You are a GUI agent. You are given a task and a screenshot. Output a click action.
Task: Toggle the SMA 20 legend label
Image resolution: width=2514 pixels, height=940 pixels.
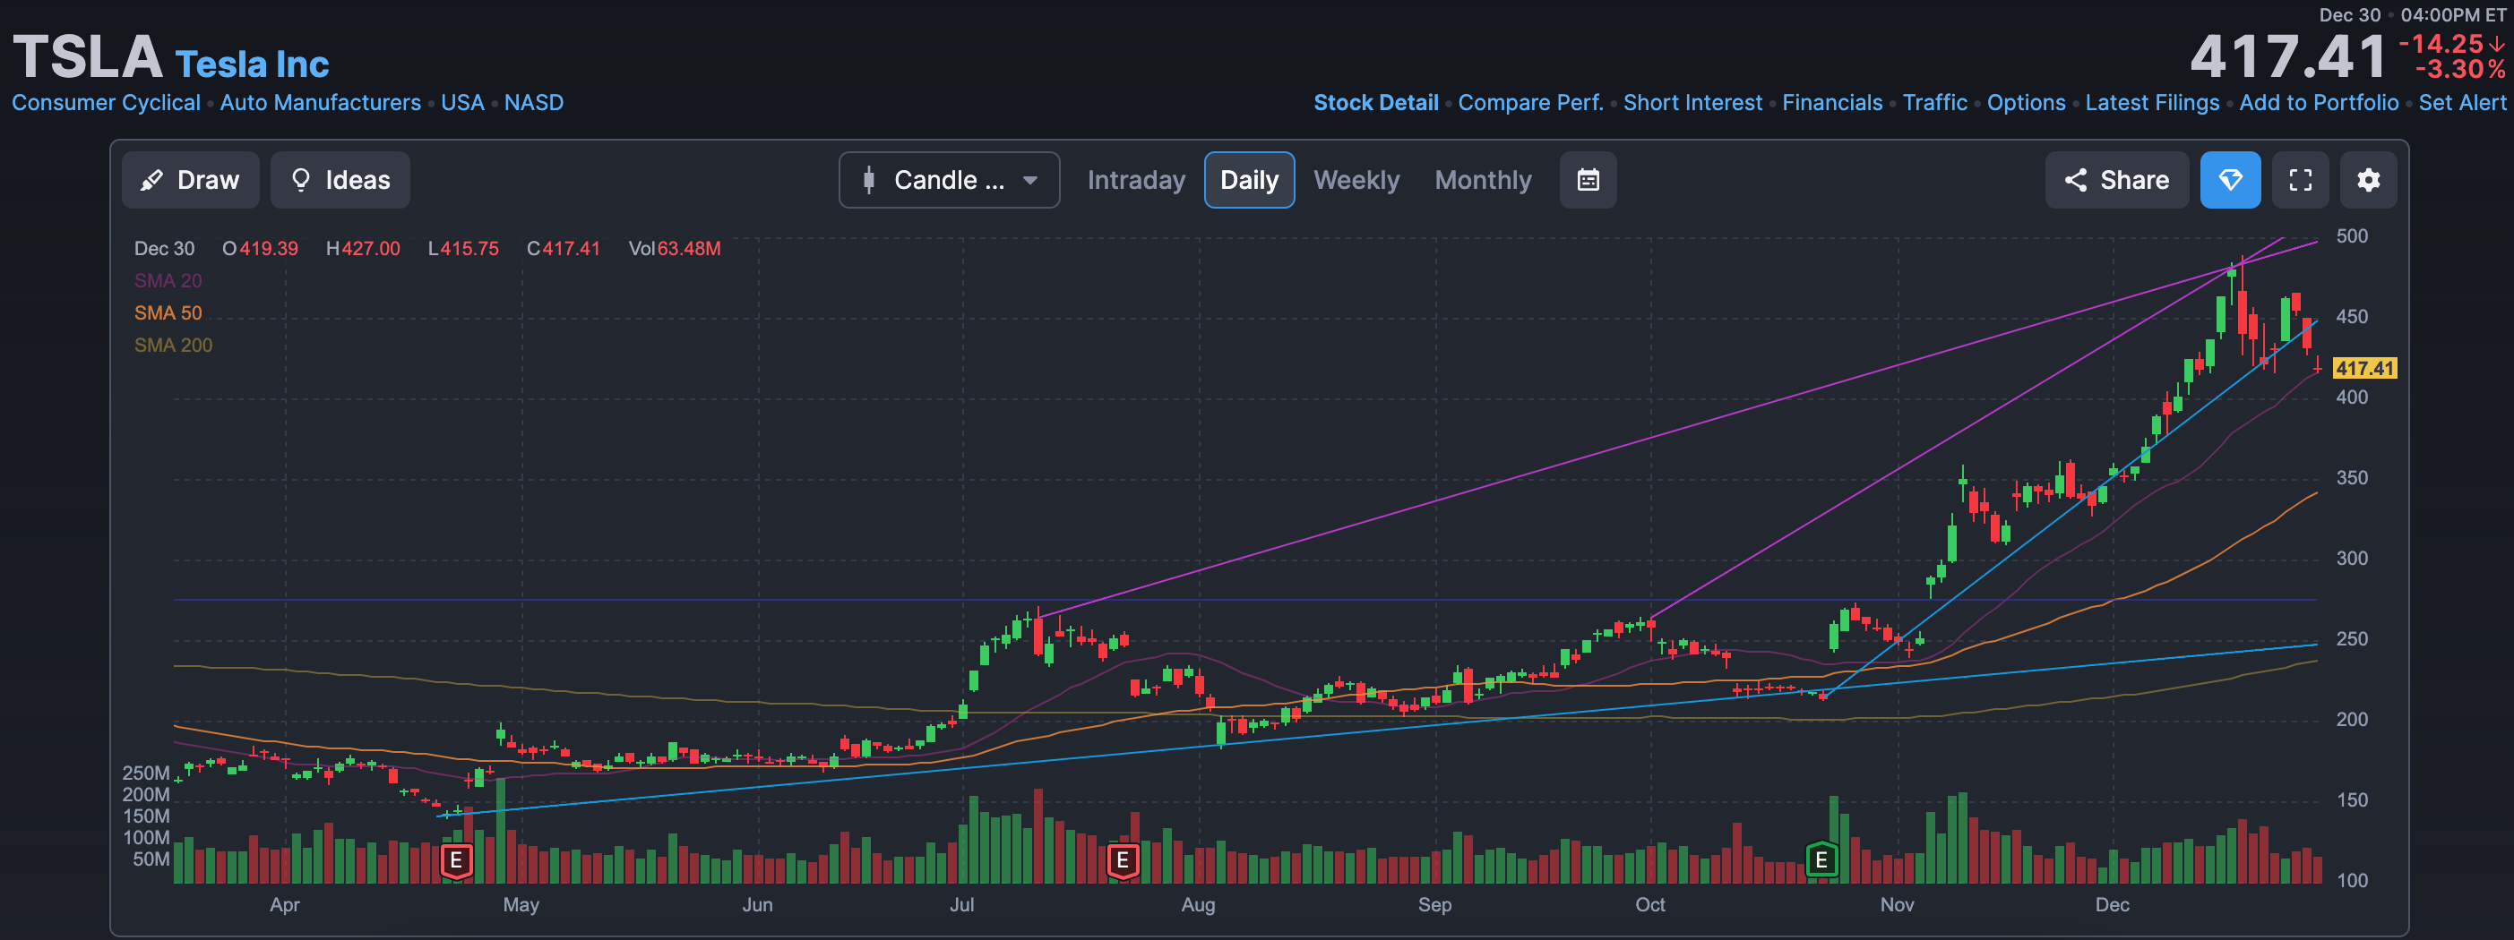pyautogui.click(x=168, y=281)
